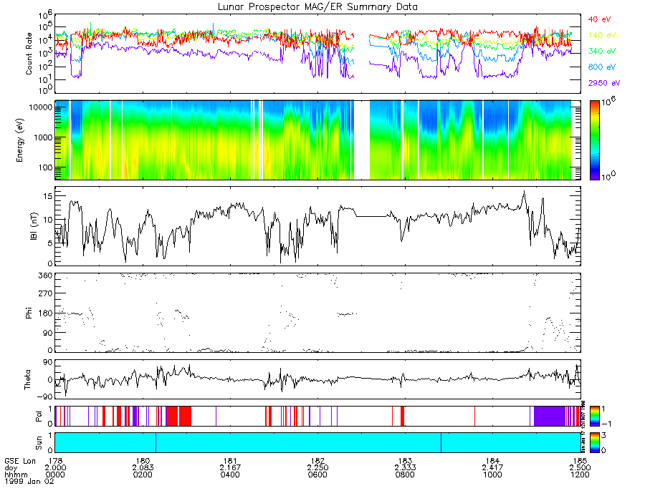The width and height of the screenshot is (645, 501).
Task: Click the Phi axis label
Action: [x=29, y=313]
